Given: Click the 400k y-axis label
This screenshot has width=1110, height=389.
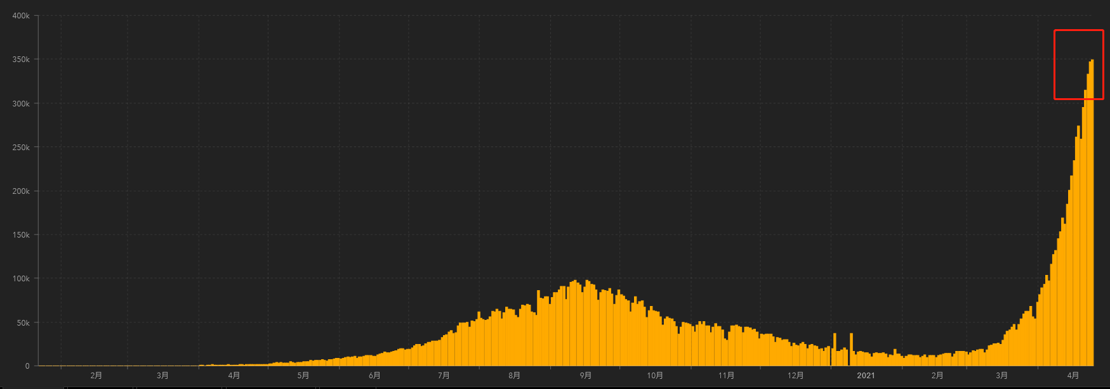Looking at the screenshot, I should click(21, 16).
